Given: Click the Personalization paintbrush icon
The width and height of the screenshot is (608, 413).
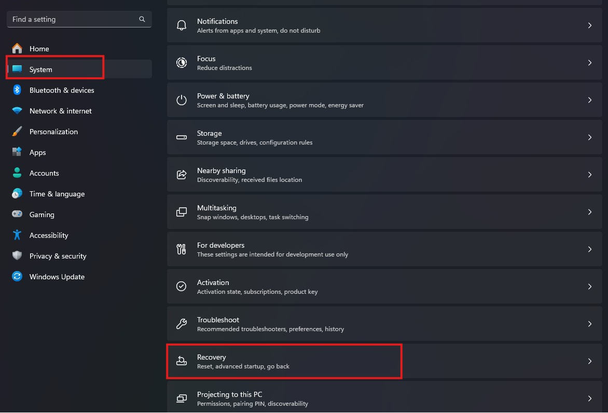Looking at the screenshot, I should 17,132.
